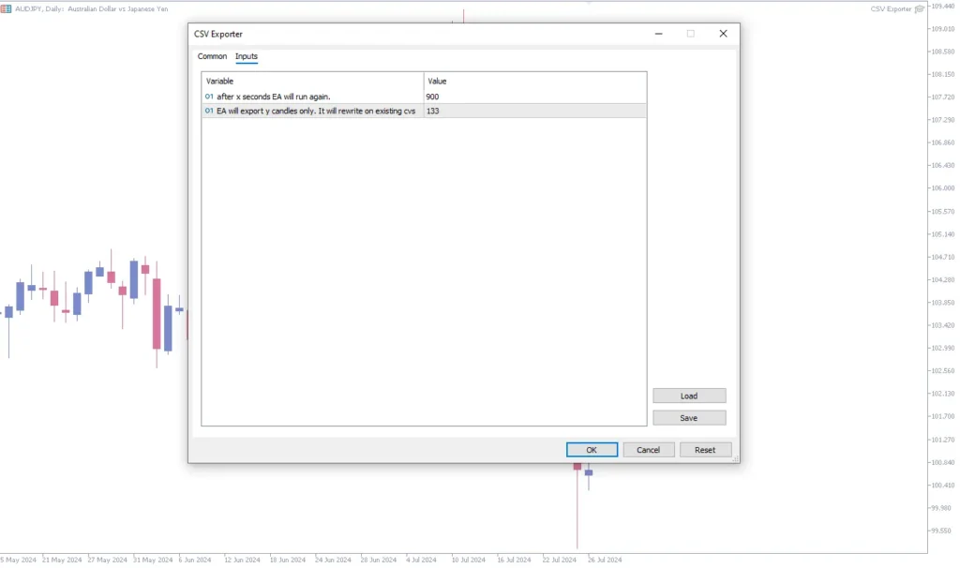Edit the 133 candles value

534,111
